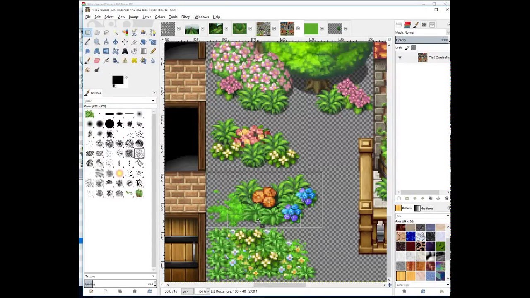The image size is (530, 298).
Task: Select the Cage Transform tool
Action: click(116, 51)
